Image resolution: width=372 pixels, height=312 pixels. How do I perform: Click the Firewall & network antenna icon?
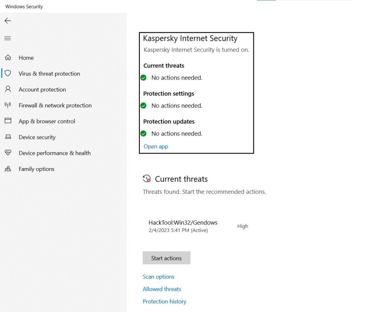(x=7, y=105)
